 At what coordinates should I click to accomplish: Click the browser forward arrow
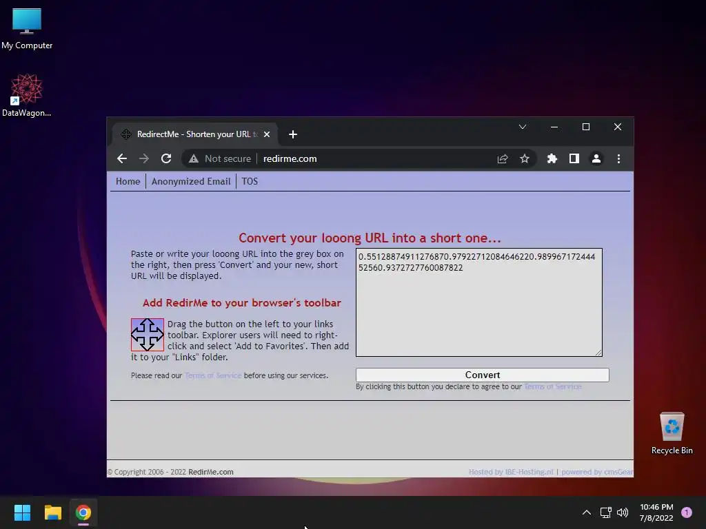point(143,158)
